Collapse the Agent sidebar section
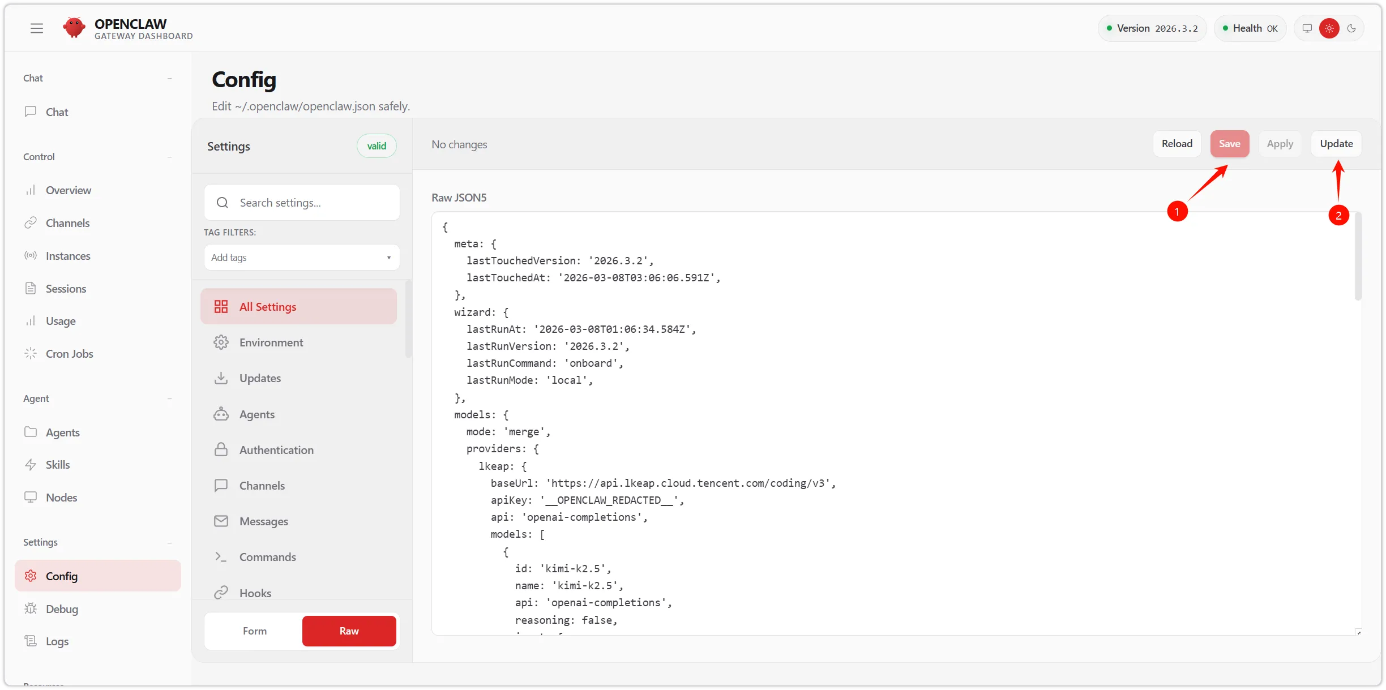The image size is (1386, 690). point(169,398)
